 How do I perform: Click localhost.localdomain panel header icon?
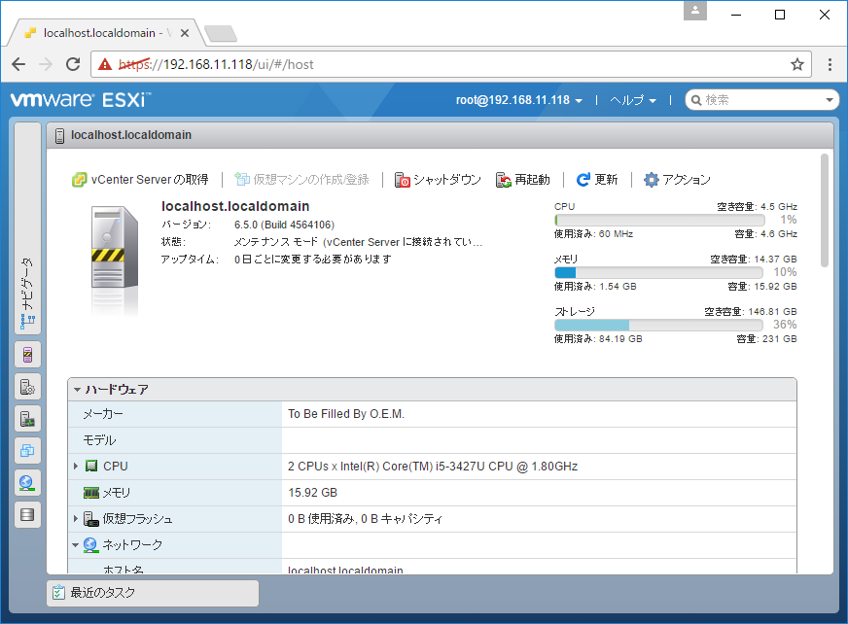(x=60, y=136)
